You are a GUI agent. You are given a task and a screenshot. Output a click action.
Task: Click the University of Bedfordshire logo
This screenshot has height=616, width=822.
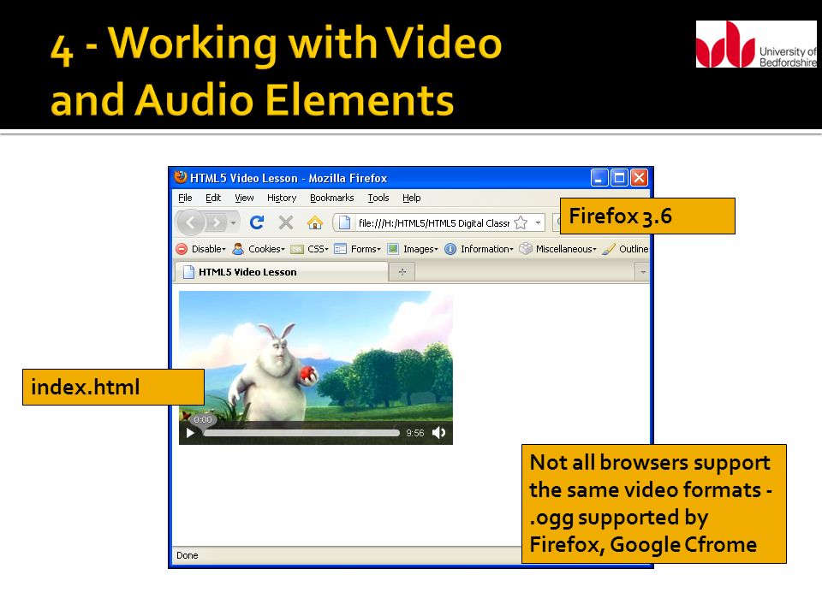point(756,44)
